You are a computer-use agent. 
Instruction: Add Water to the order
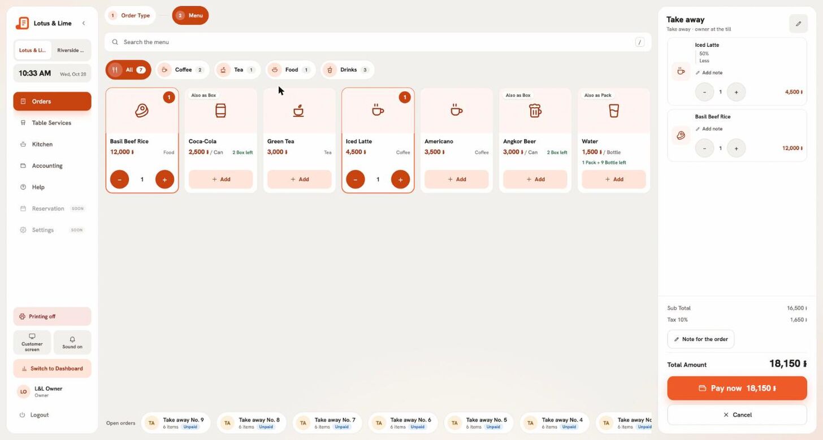click(614, 179)
